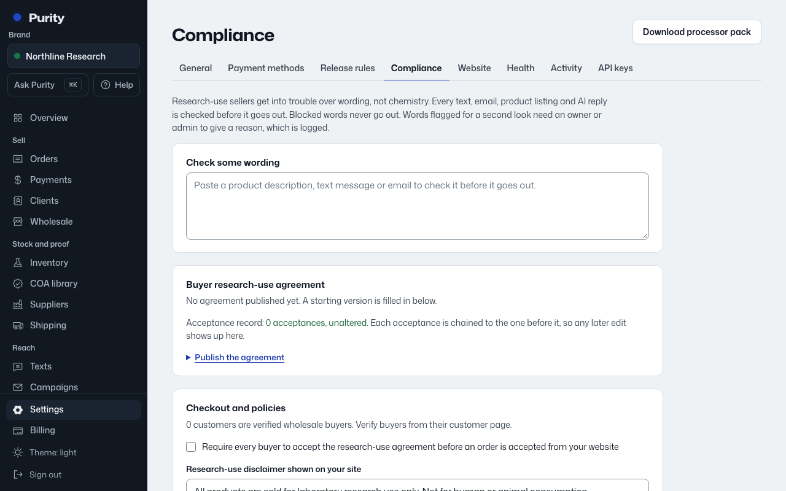Click the Check some wording text area

418,206
